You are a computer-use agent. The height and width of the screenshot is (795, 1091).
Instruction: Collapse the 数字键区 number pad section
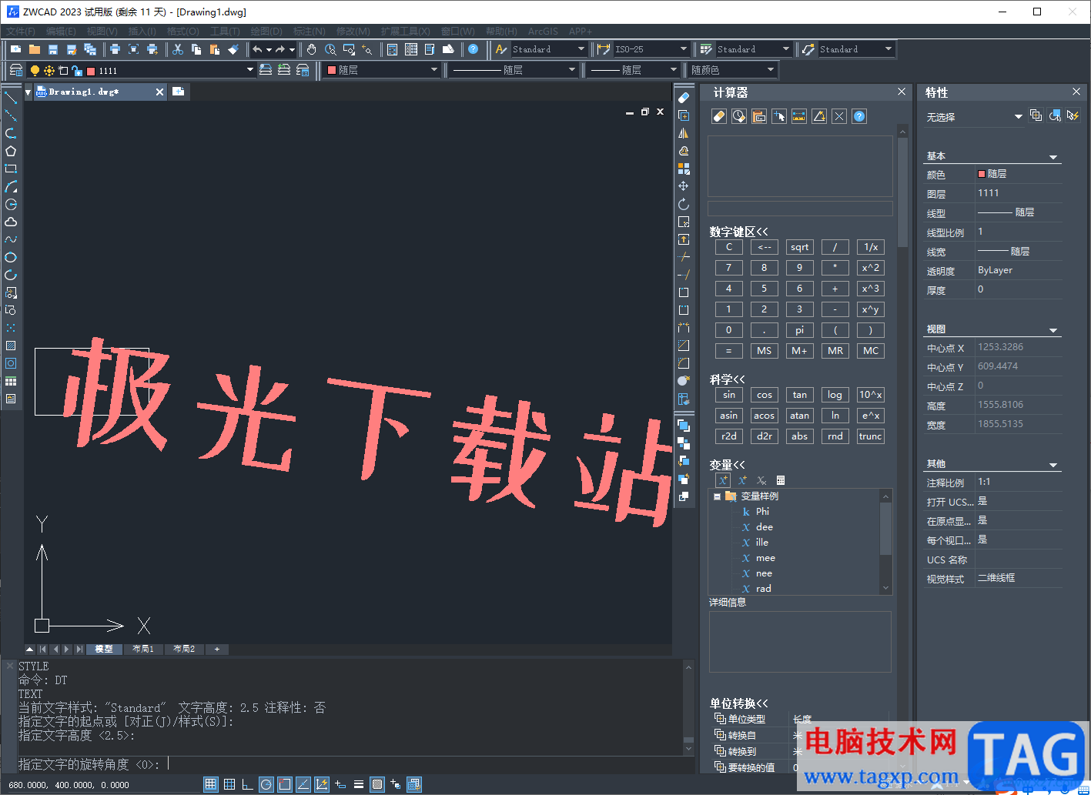pyautogui.click(x=738, y=232)
